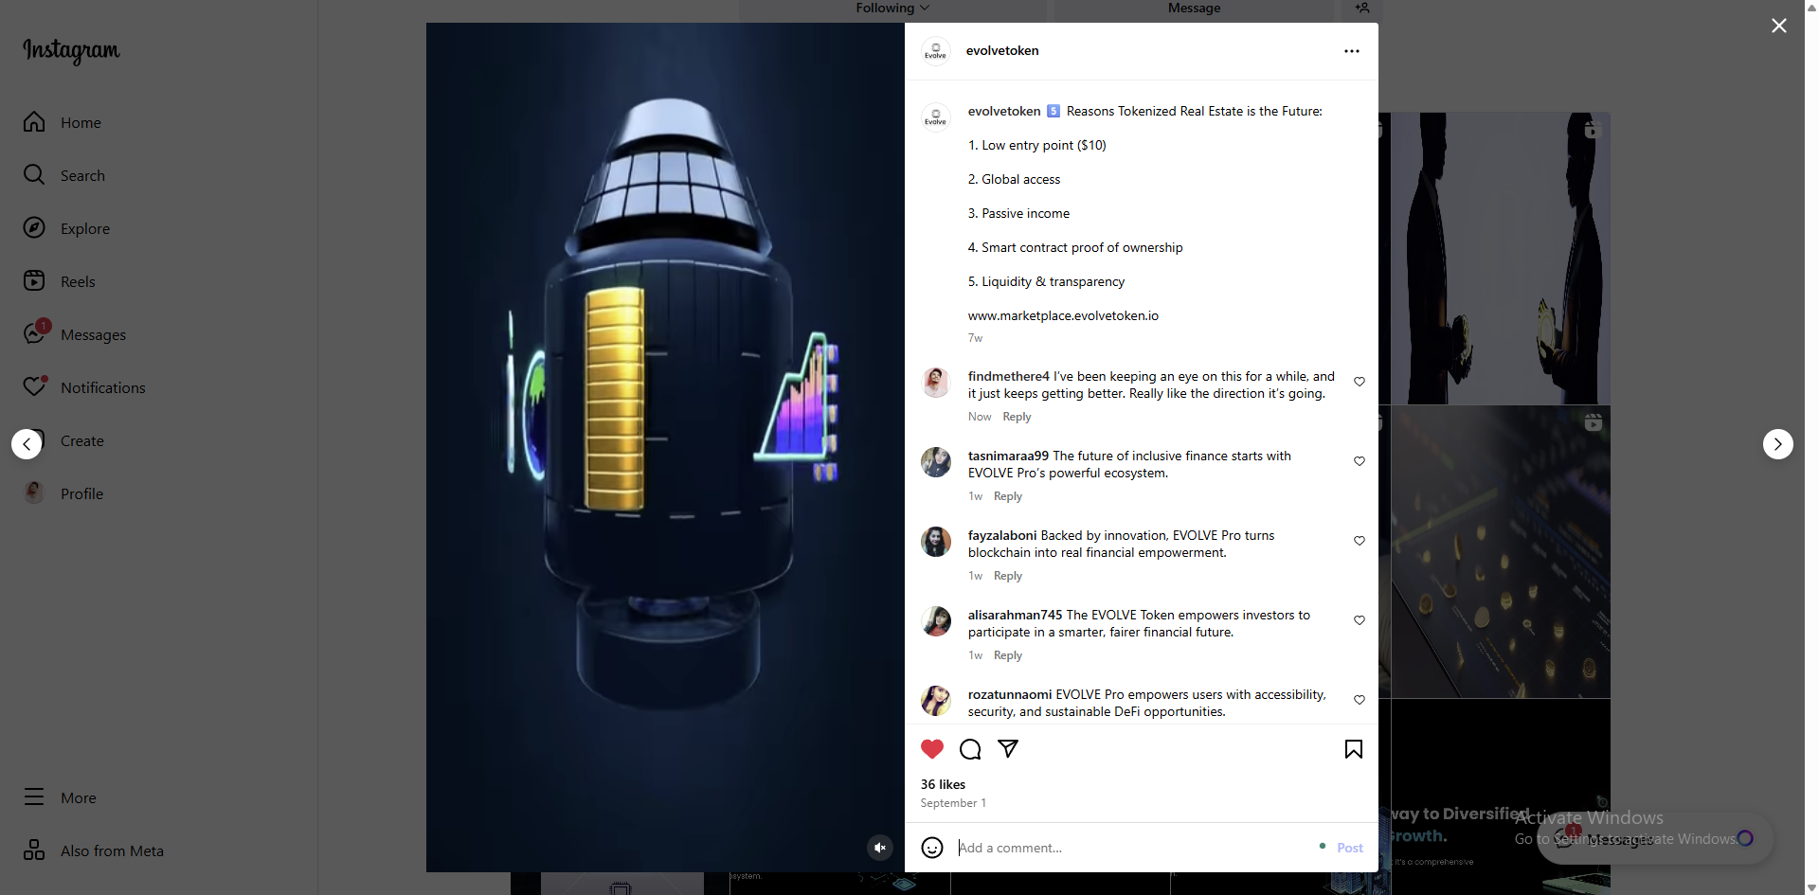Click the Explore compass icon

coord(34,228)
